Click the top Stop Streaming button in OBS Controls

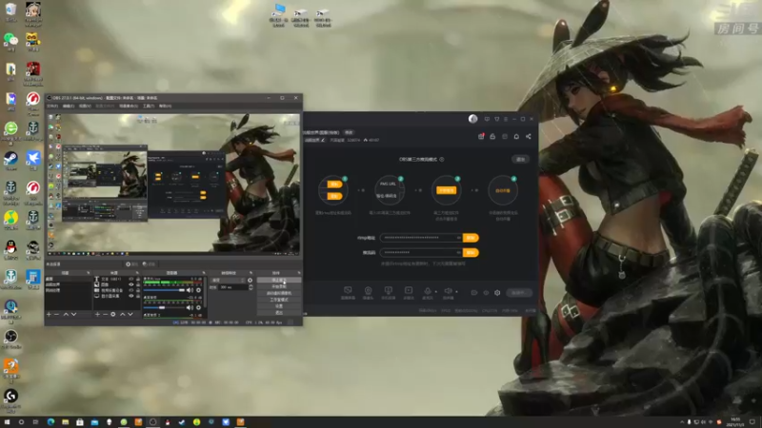click(279, 280)
